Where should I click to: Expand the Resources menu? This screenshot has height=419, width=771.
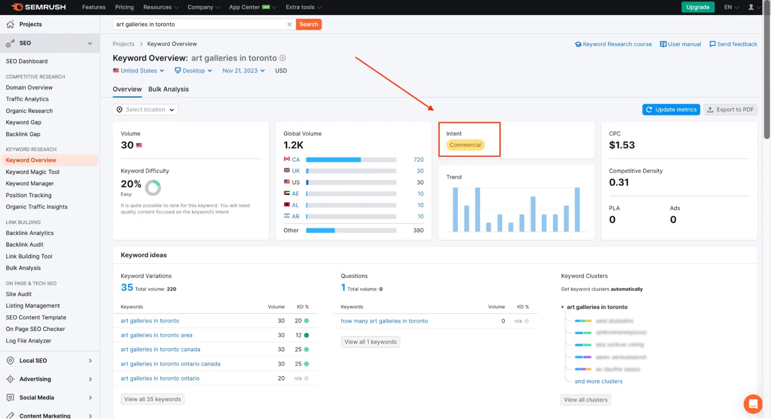coord(161,7)
